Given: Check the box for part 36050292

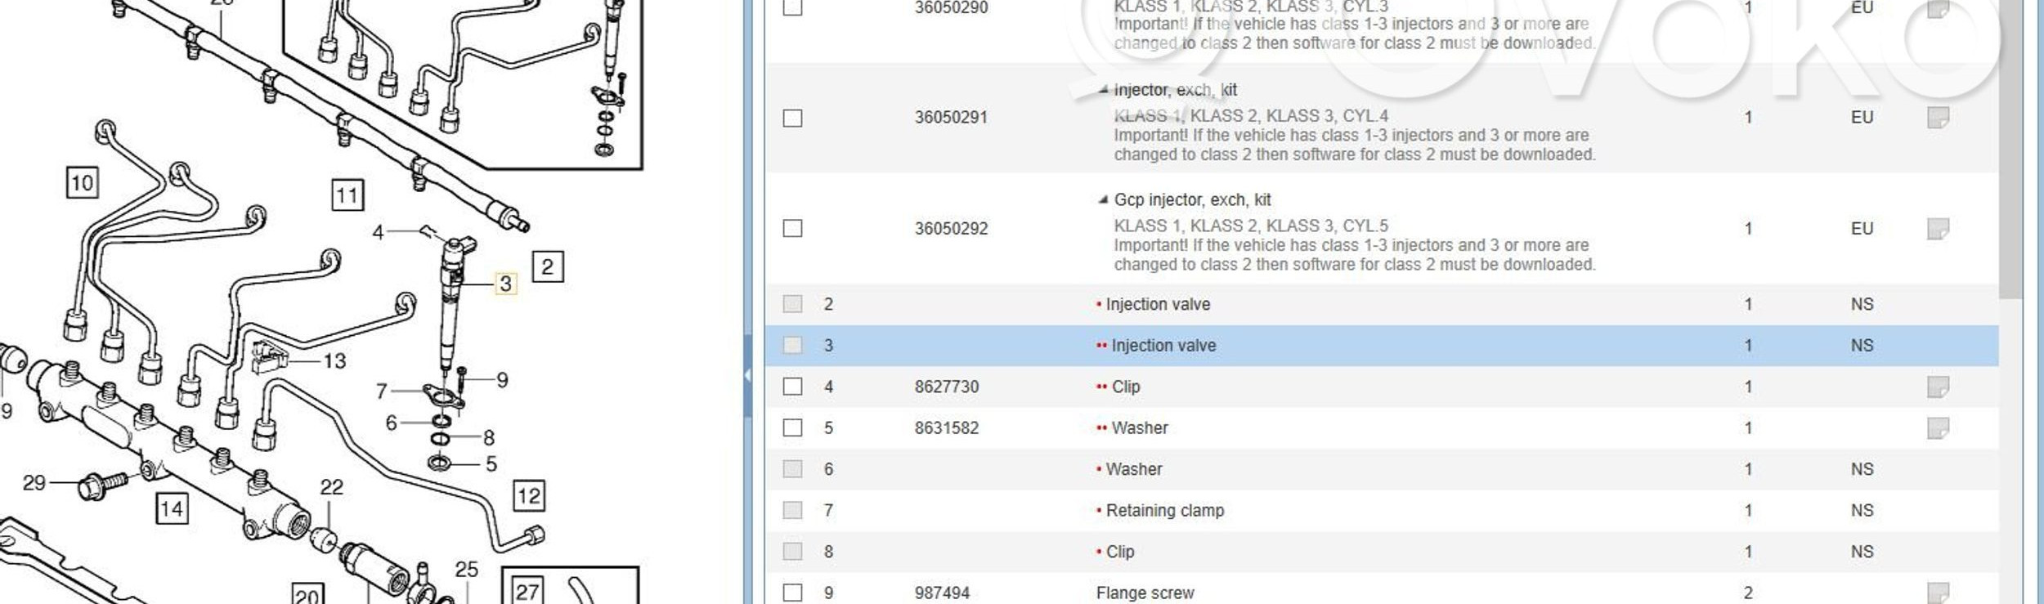Looking at the screenshot, I should click(792, 228).
